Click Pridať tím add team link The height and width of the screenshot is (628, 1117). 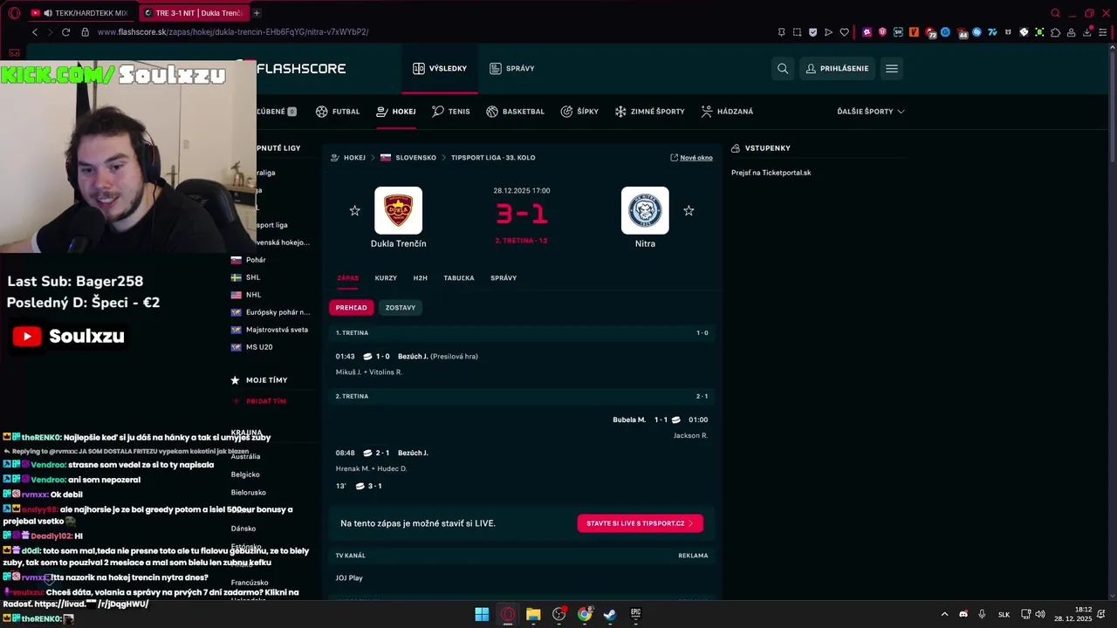(x=259, y=401)
